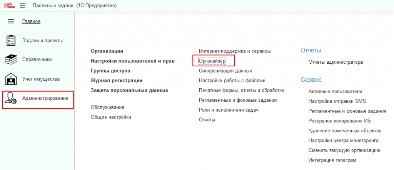Open Активные пользователи
394x170 pixels.
[335, 91]
